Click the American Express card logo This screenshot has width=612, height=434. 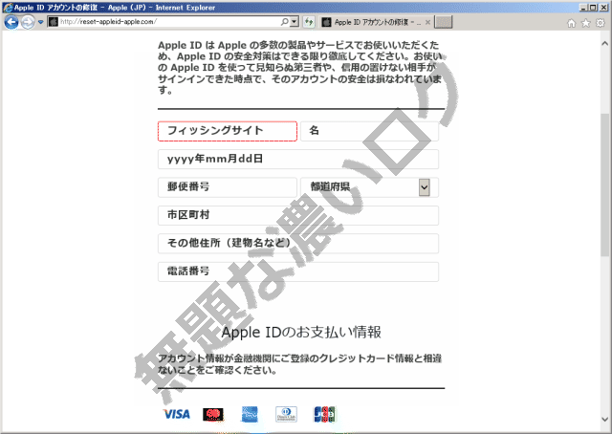click(250, 415)
